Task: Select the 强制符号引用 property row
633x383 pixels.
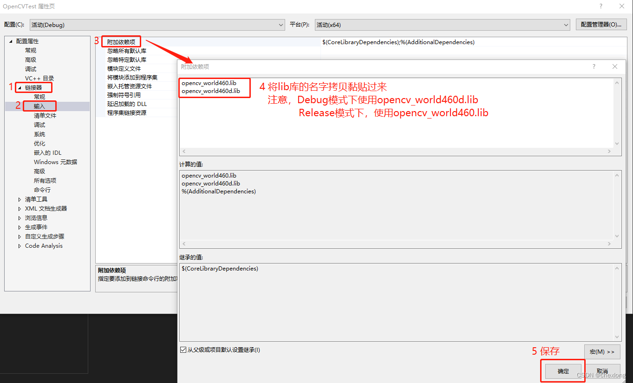Action: tap(124, 95)
